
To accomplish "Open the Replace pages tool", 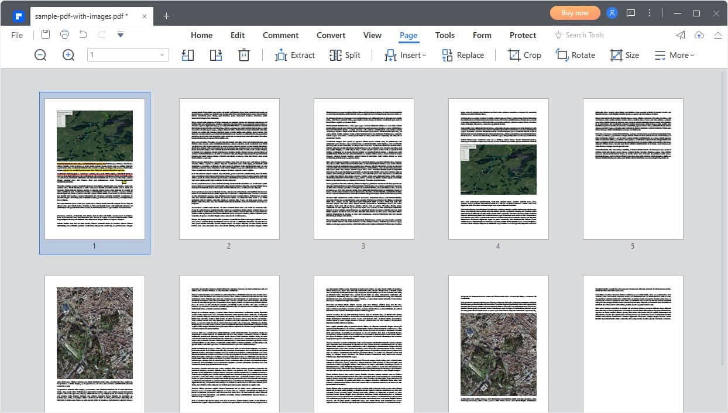I will coord(463,54).
